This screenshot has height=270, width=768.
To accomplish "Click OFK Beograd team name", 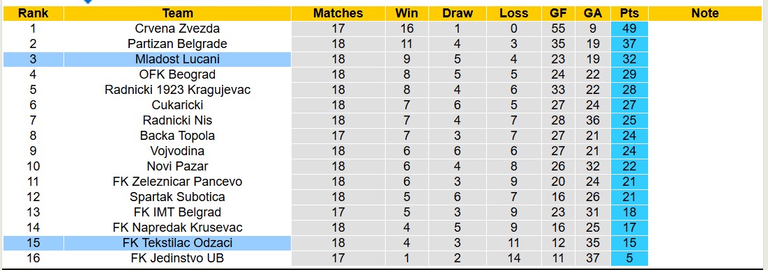I will [177, 74].
